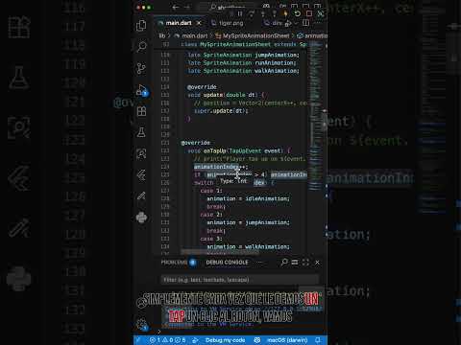
Task: Click the 'super.update(dt);' line
Action: click(221, 111)
